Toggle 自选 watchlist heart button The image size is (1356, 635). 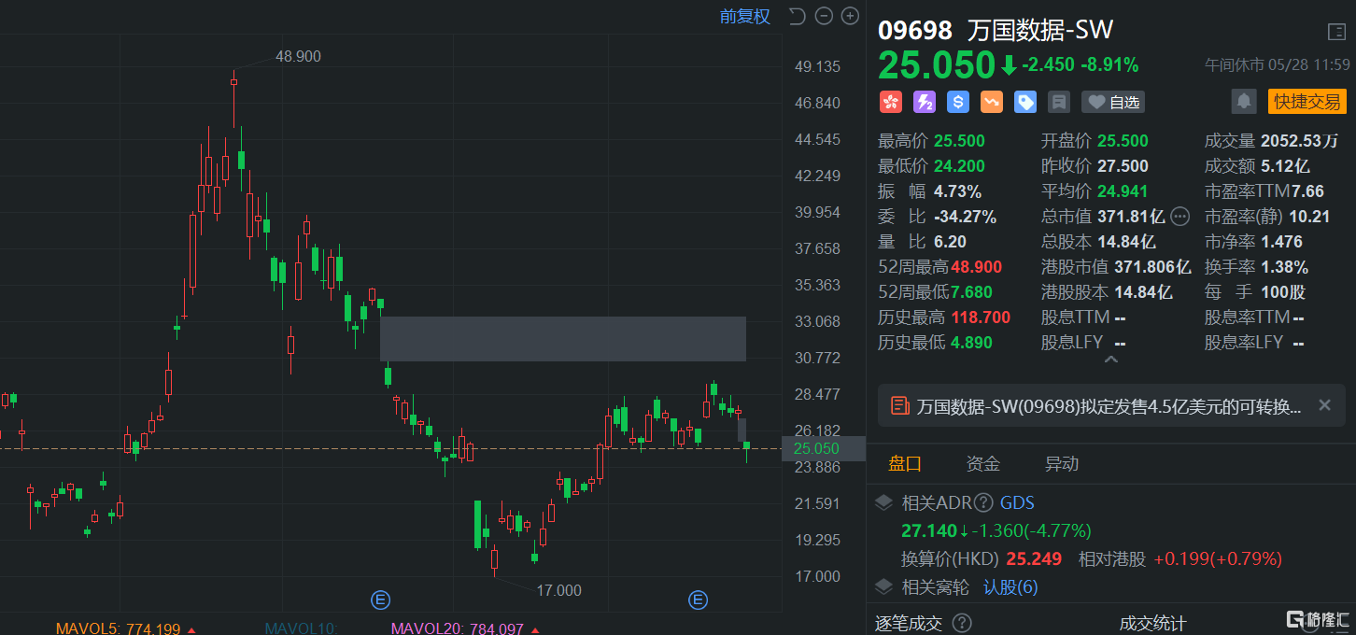click(x=1113, y=102)
